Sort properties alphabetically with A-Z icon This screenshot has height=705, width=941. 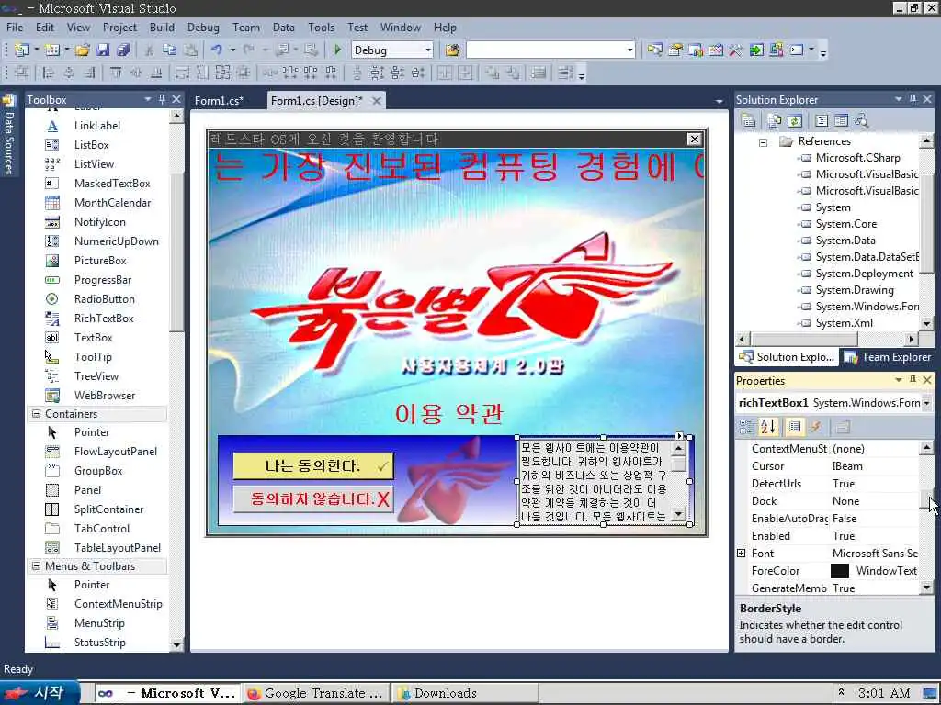click(767, 427)
